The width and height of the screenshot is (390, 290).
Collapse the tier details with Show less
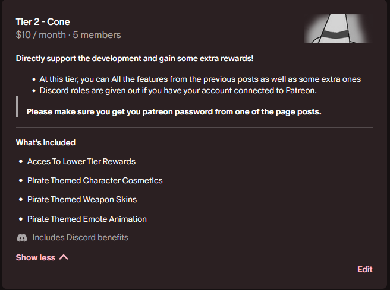(36, 257)
